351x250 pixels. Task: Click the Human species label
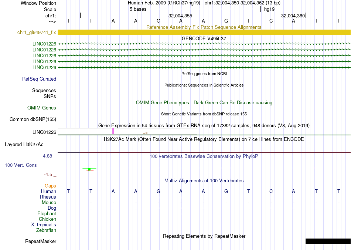point(48,191)
